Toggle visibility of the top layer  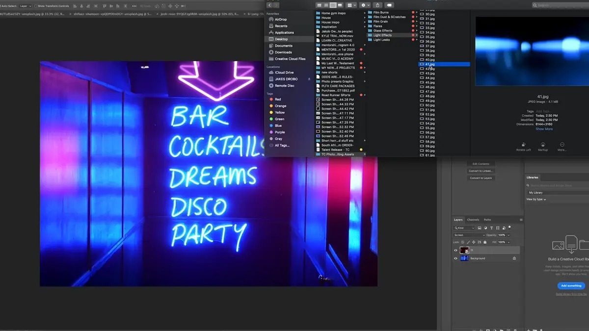(455, 250)
